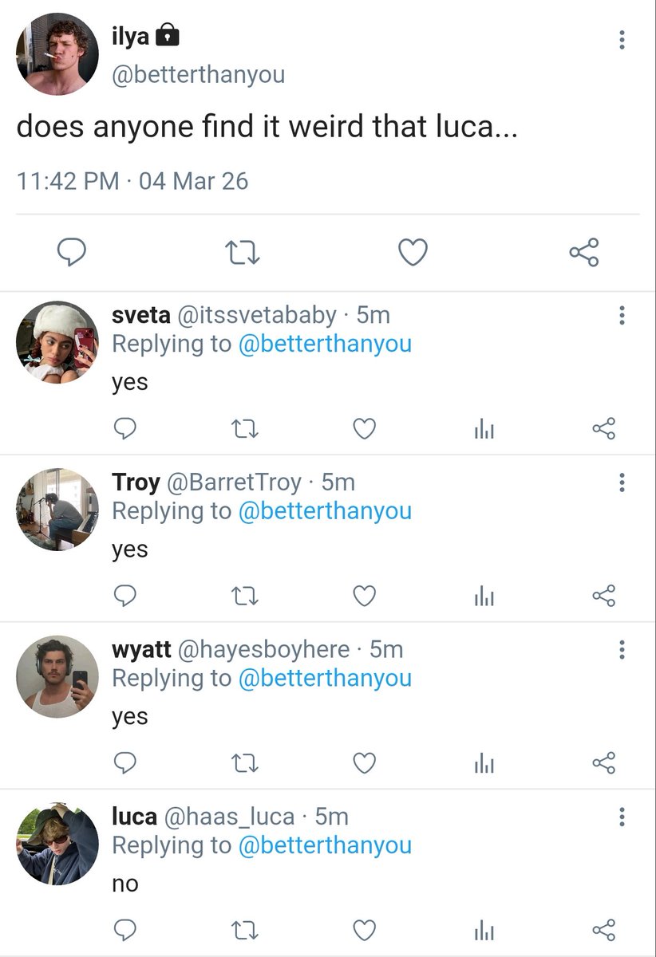
Task: Reply to wyatt's comment
Action: [124, 763]
